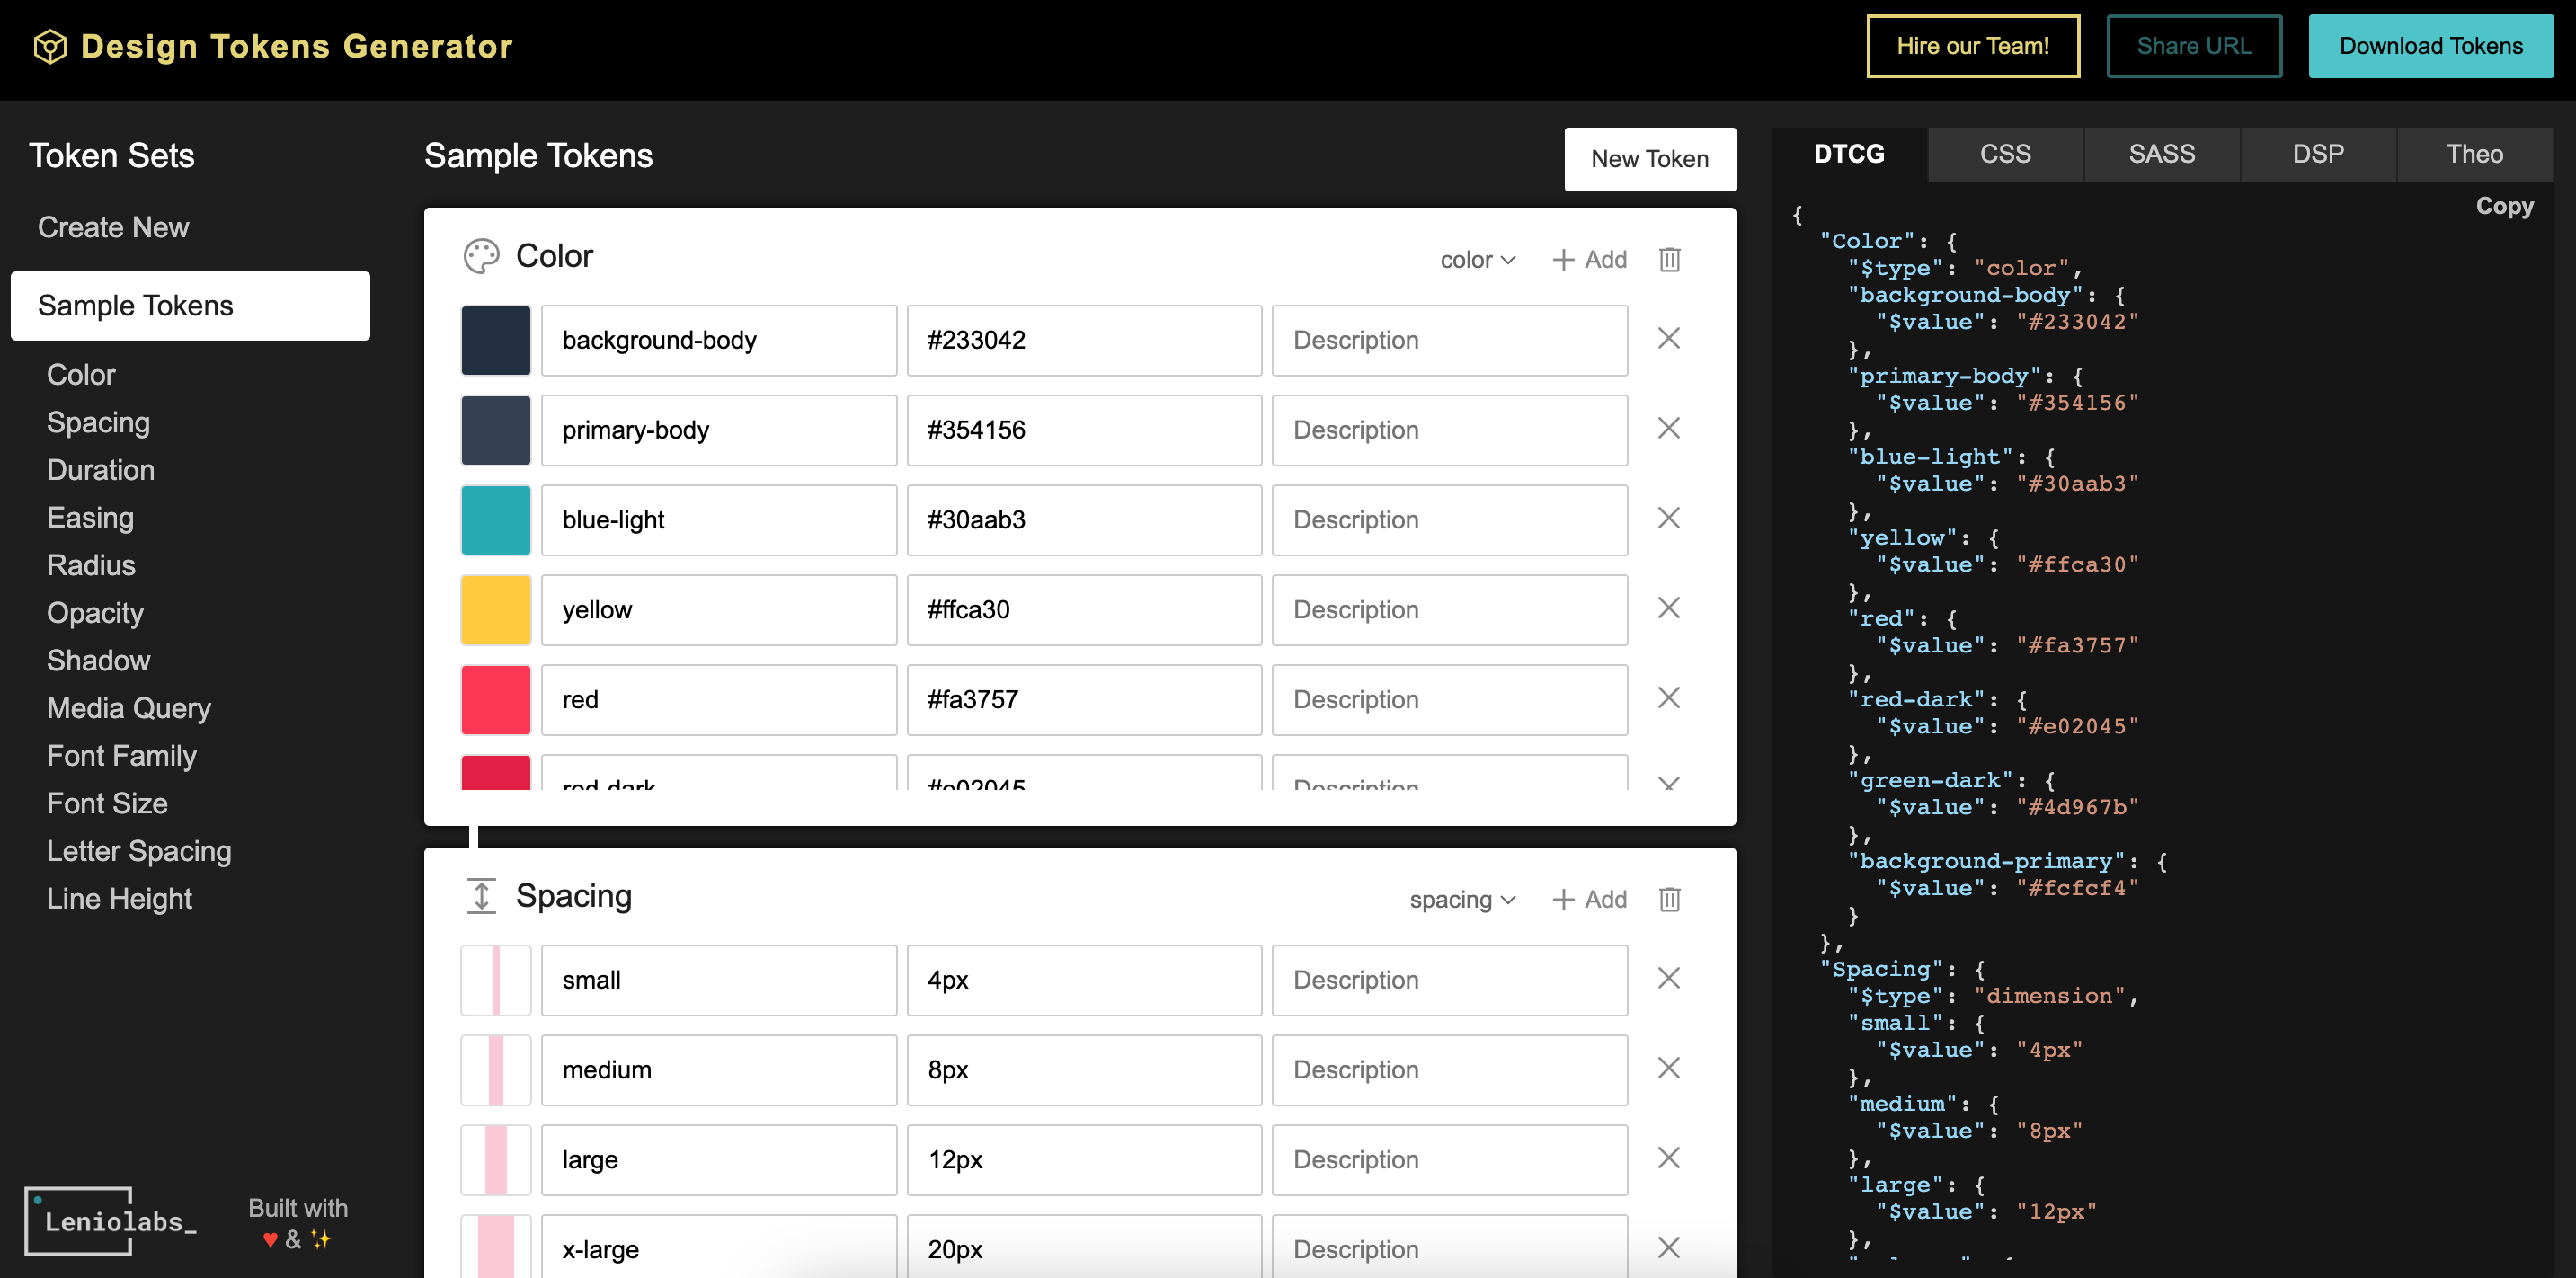The image size is (2576, 1278).
Task: Switch to the Theo output tab
Action: [2474, 154]
